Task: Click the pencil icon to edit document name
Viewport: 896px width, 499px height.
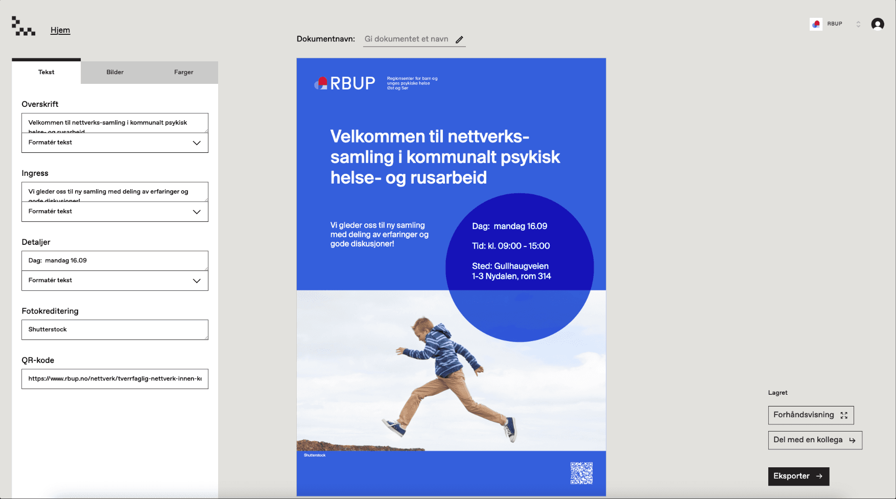Action: [x=459, y=39]
